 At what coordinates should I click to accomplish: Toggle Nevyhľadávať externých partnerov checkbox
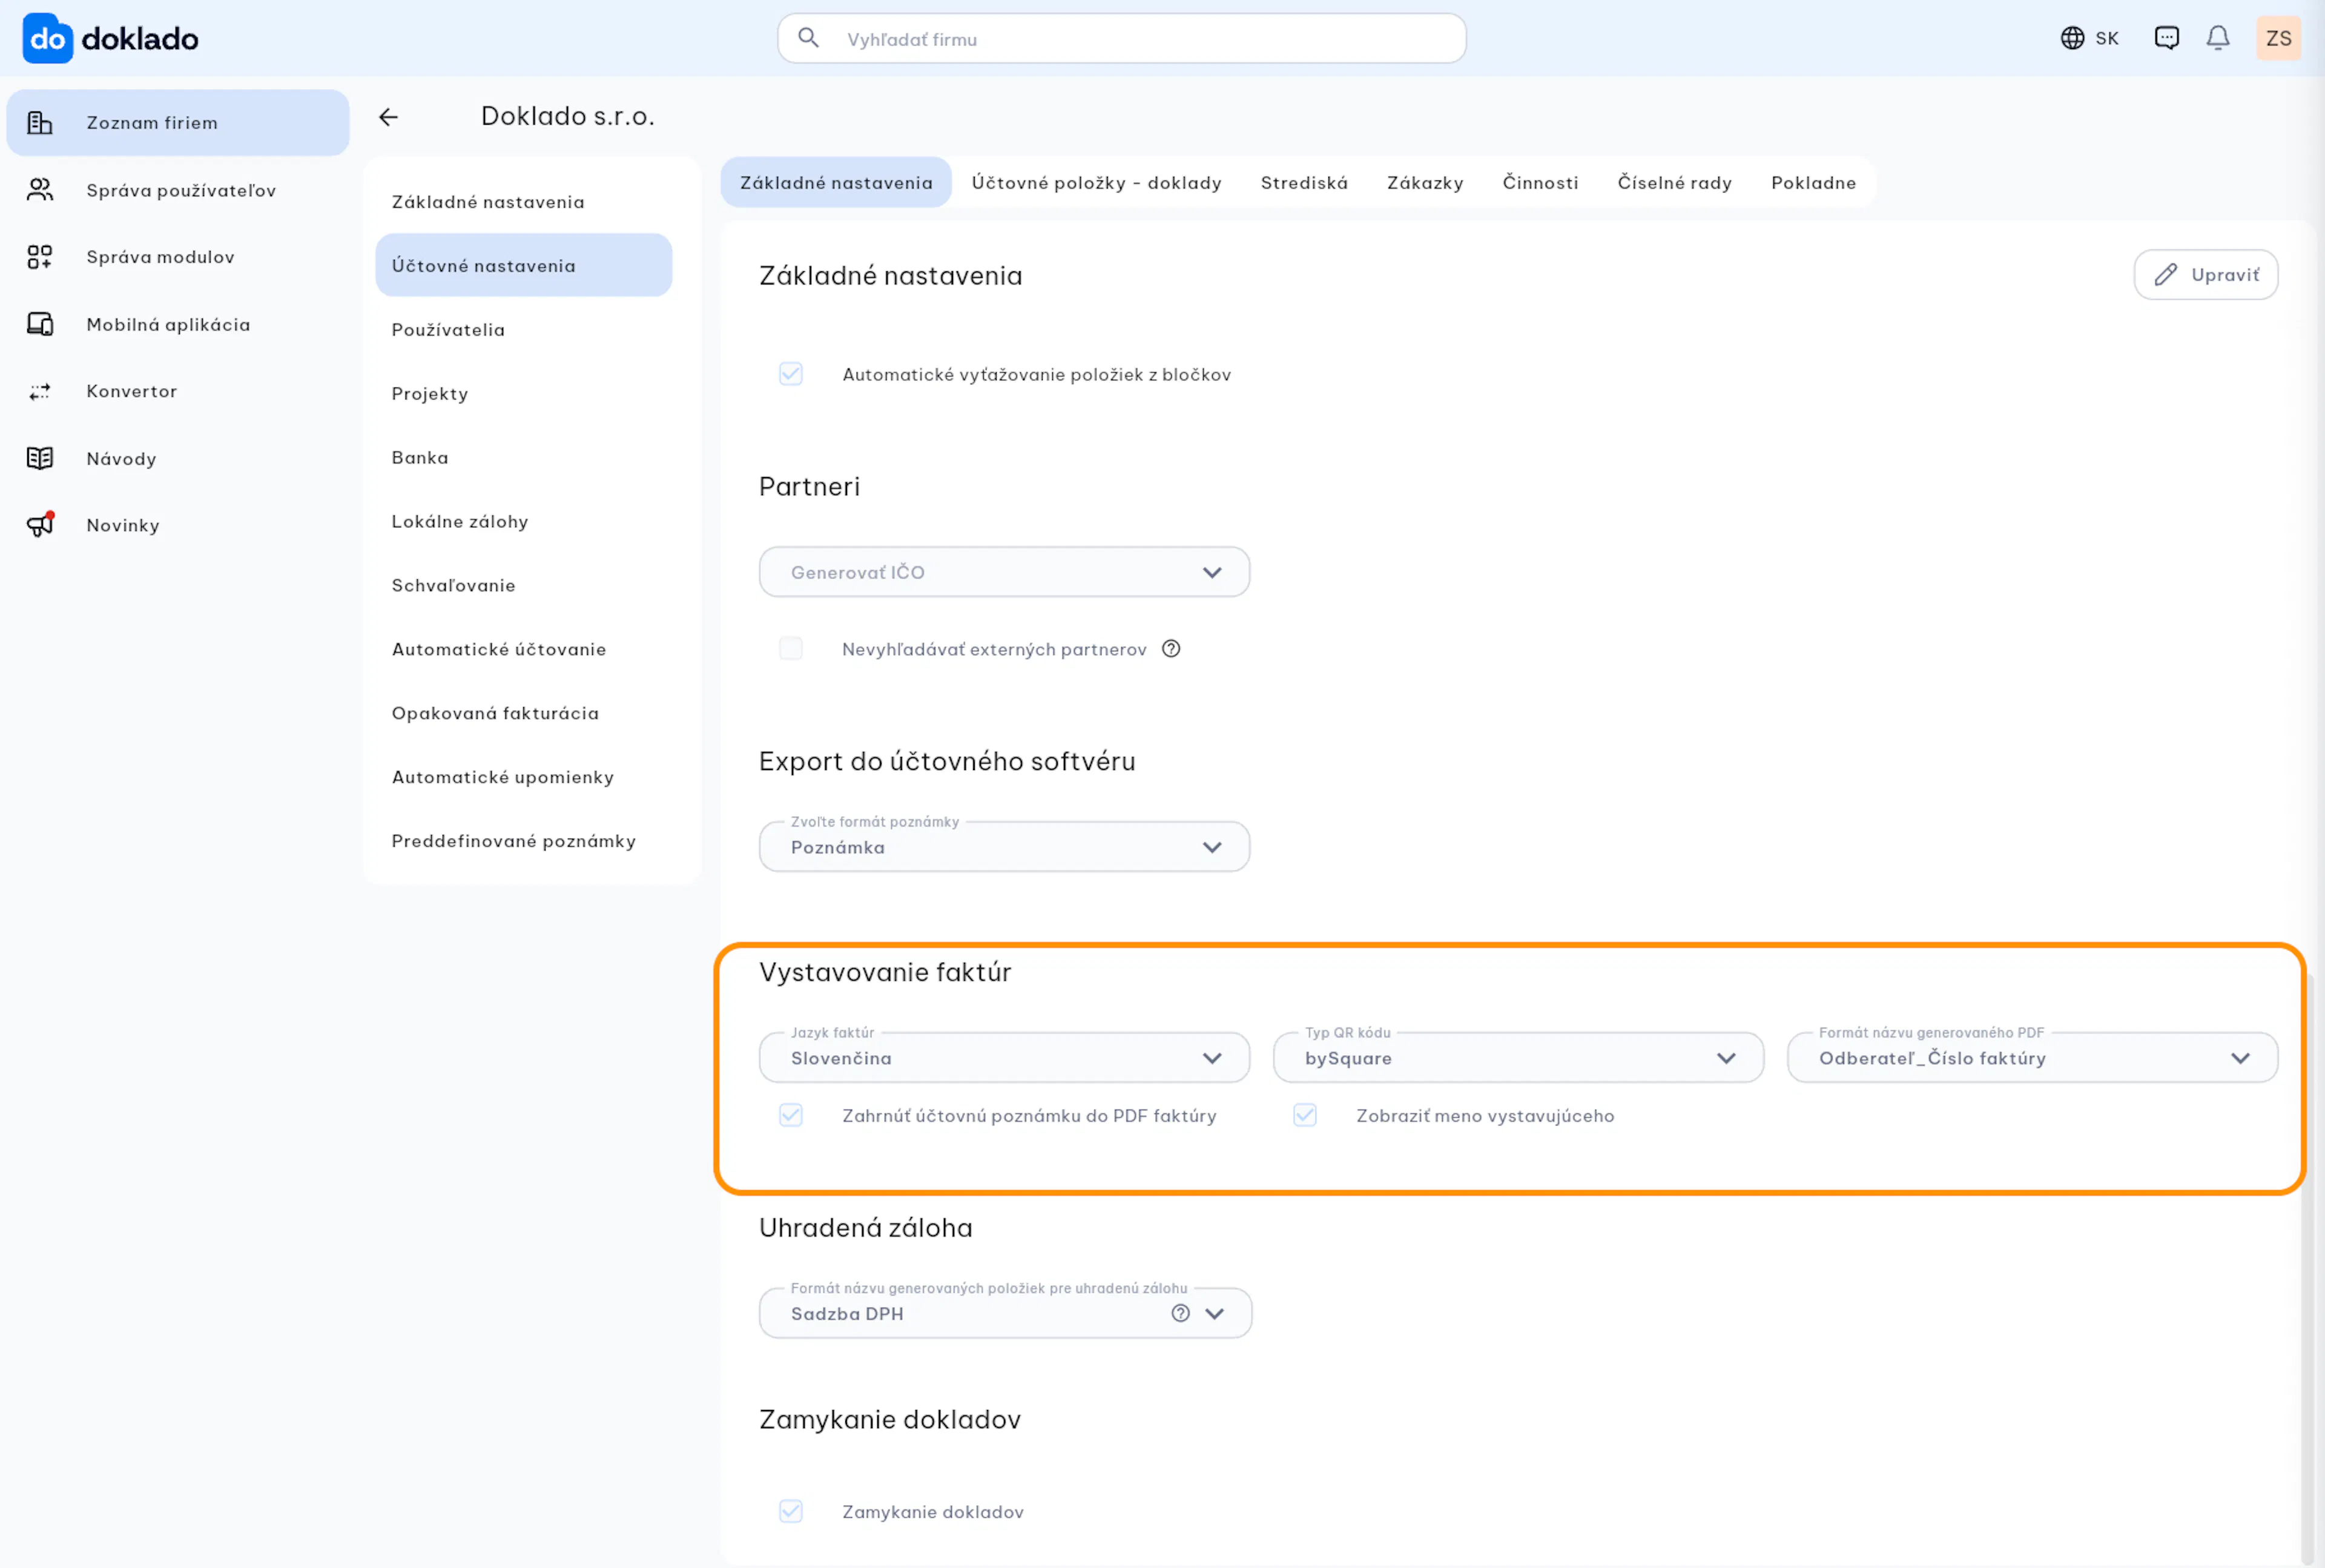click(x=791, y=649)
